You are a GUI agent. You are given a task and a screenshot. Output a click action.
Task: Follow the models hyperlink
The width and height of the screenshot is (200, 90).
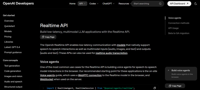(x=121, y=45)
